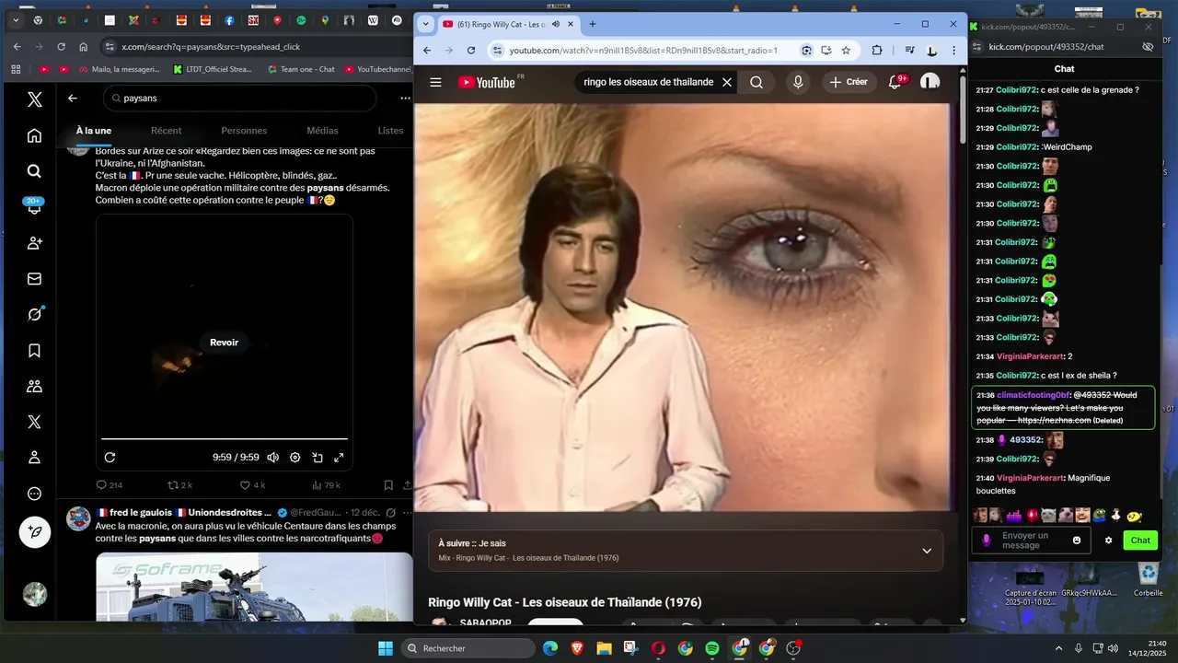This screenshot has height=663, width=1178.
Task: Click the compose post button on X
Action: point(35,532)
